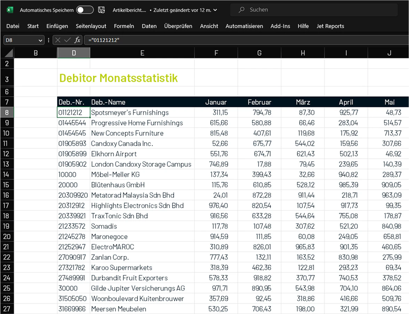Select row 27 header
Screen dimensions: 409x314
[x=7, y=309]
